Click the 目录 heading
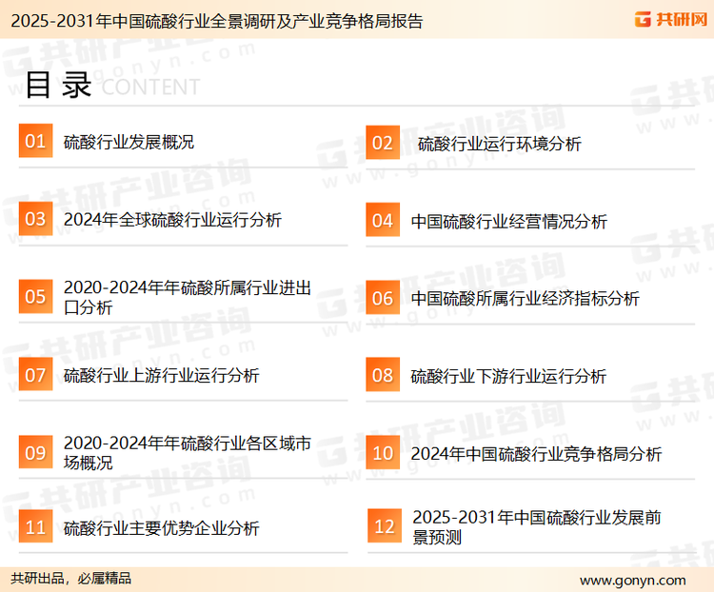The image size is (714, 592). coord(58,85)
